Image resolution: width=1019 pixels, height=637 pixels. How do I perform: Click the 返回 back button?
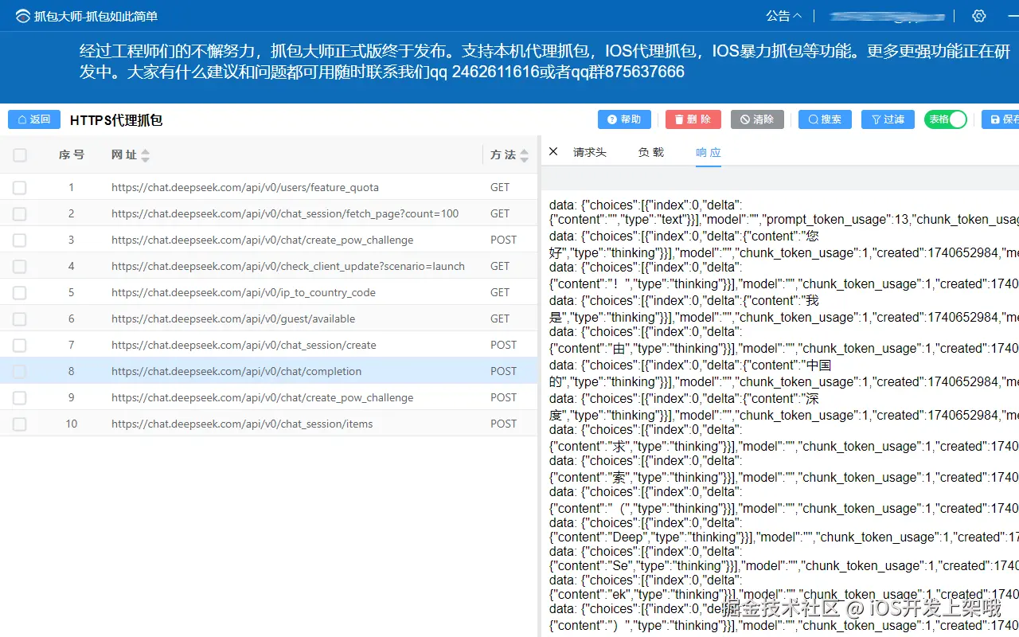click(34, 119)
